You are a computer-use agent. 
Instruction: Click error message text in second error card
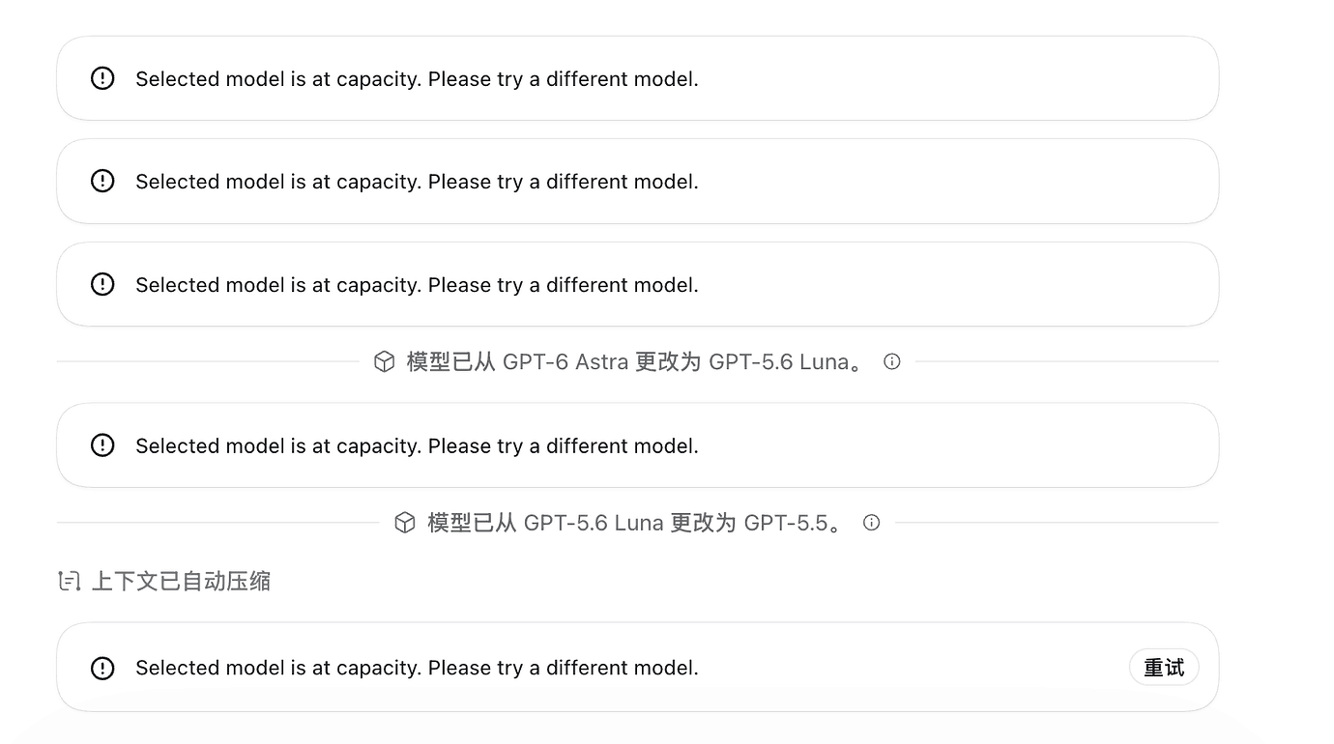(417, 182)
